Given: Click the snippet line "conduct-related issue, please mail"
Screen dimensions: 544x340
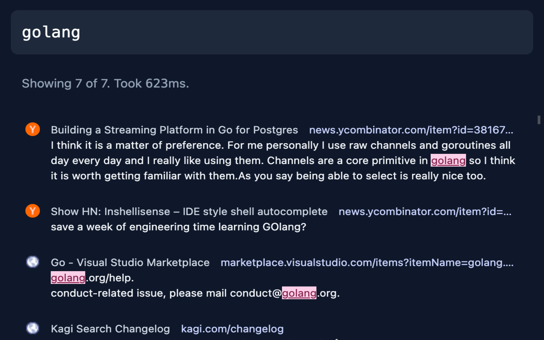Looking at the screenshot, I should pos(195,293).
